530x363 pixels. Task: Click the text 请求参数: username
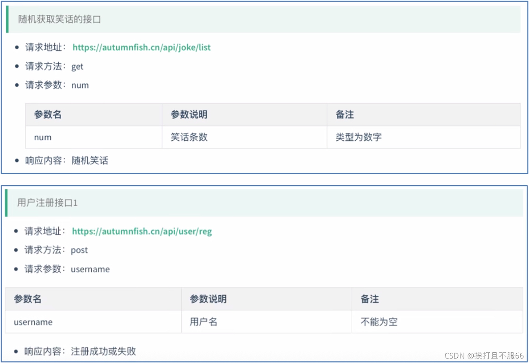click(x=67, y=269)
